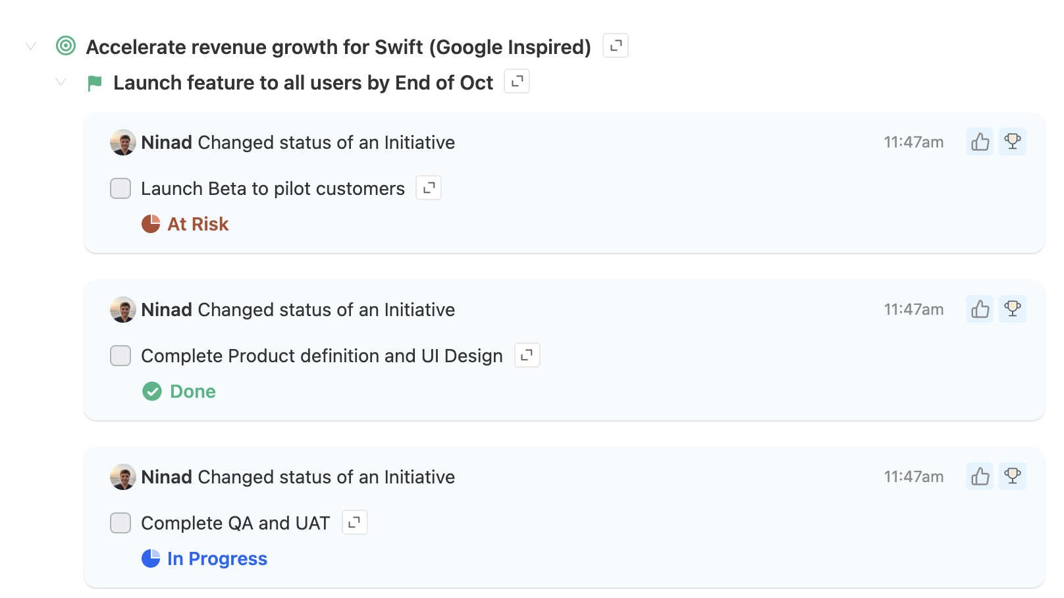The image size is (1064, 598).
Task: Open the Complete QA and UAT initiative
Action: tap(236, 523)
